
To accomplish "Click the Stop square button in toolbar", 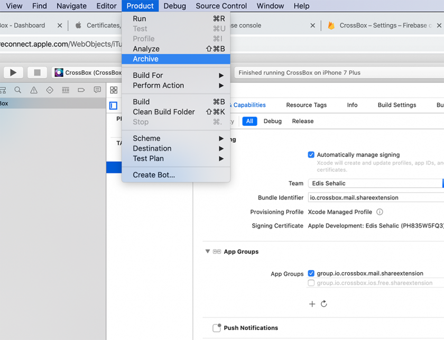I will coord(37,72).
